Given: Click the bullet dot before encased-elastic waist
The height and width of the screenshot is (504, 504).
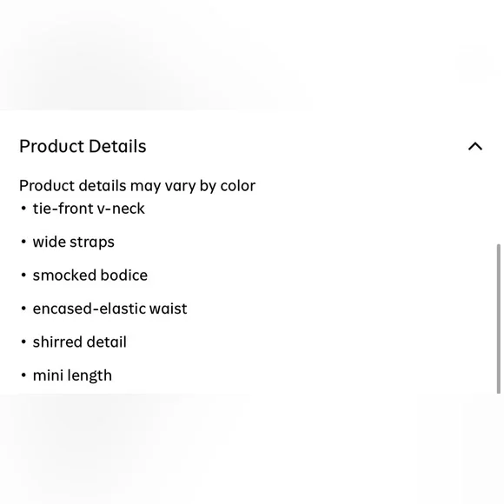Looking at the screenshot, I should [x=23, y=308].
